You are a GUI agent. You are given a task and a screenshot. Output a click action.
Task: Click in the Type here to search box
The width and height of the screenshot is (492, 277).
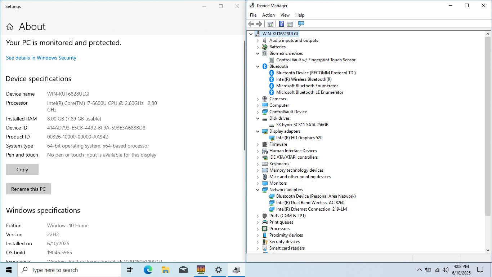(x=69, y=270)
